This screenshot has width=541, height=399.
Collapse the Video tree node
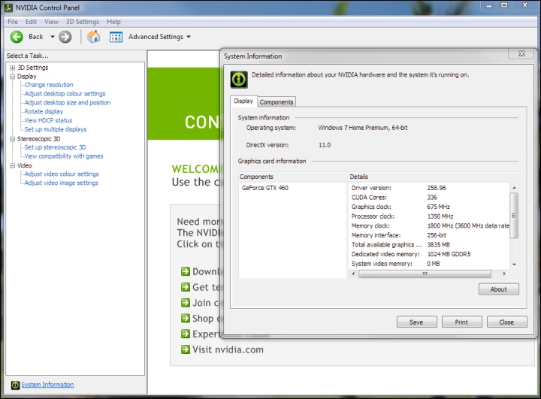click(x=13, y=165)
